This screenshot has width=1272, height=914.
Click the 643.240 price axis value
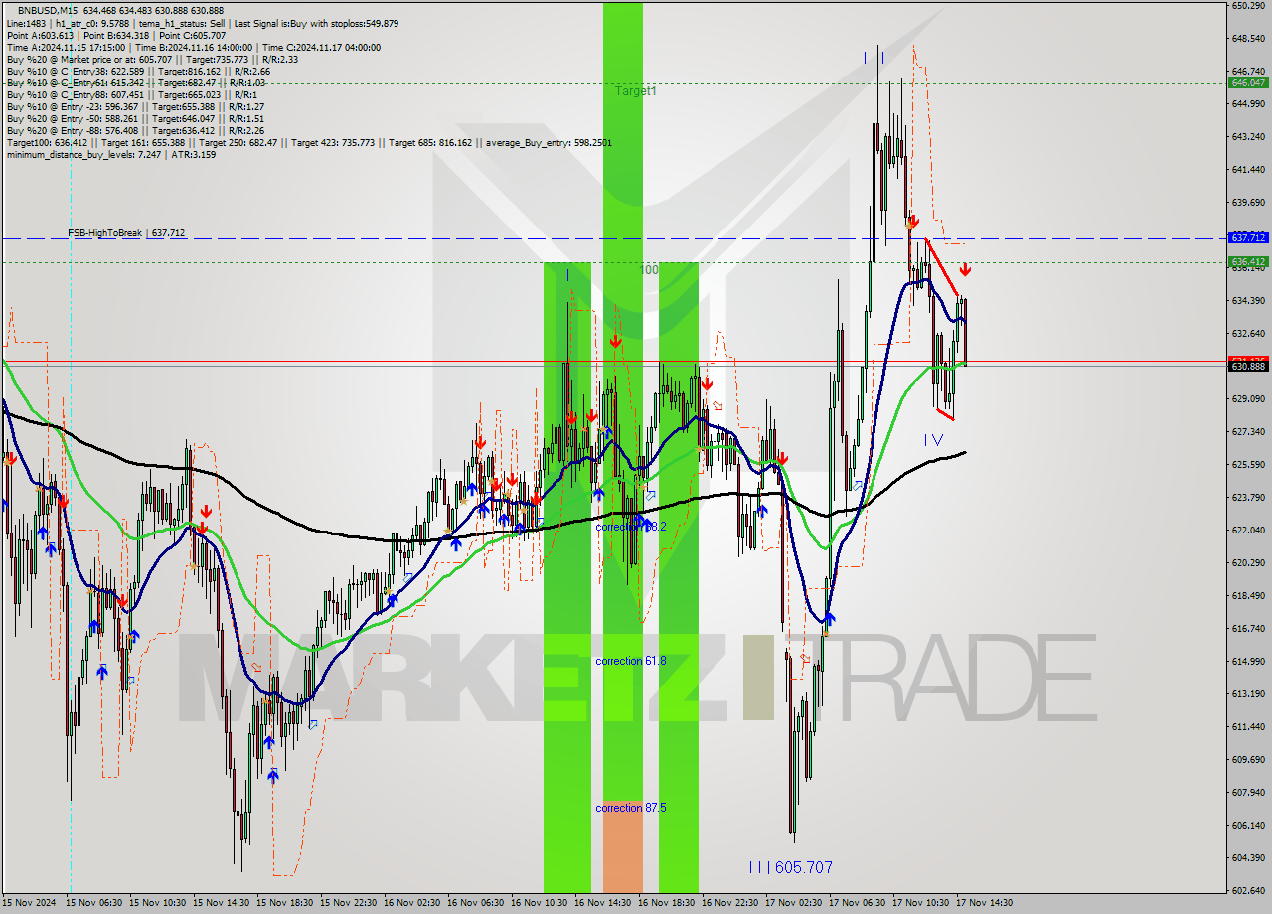[1247, 137]
